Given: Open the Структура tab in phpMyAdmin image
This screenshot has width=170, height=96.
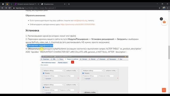Looking at the screenshot, I should click(x=45, y=59).
